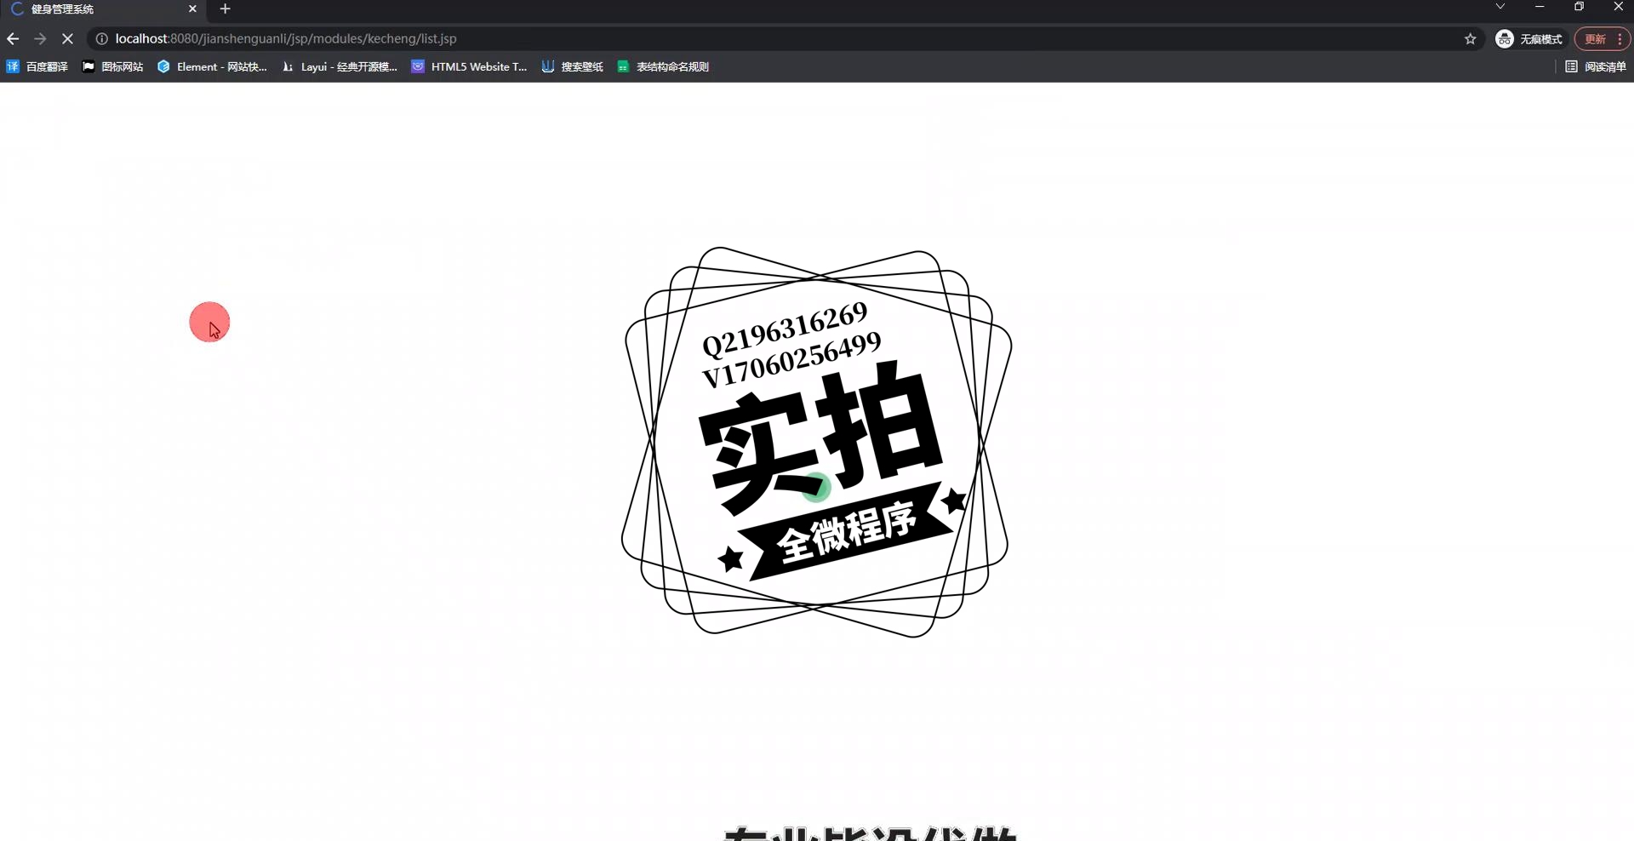
Task: Bookmark this page with star
Action: pyautogui.click(x=1470, y=39)
